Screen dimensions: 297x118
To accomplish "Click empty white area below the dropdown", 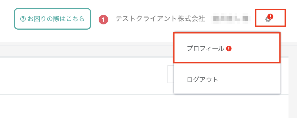I will coord(227,106).
